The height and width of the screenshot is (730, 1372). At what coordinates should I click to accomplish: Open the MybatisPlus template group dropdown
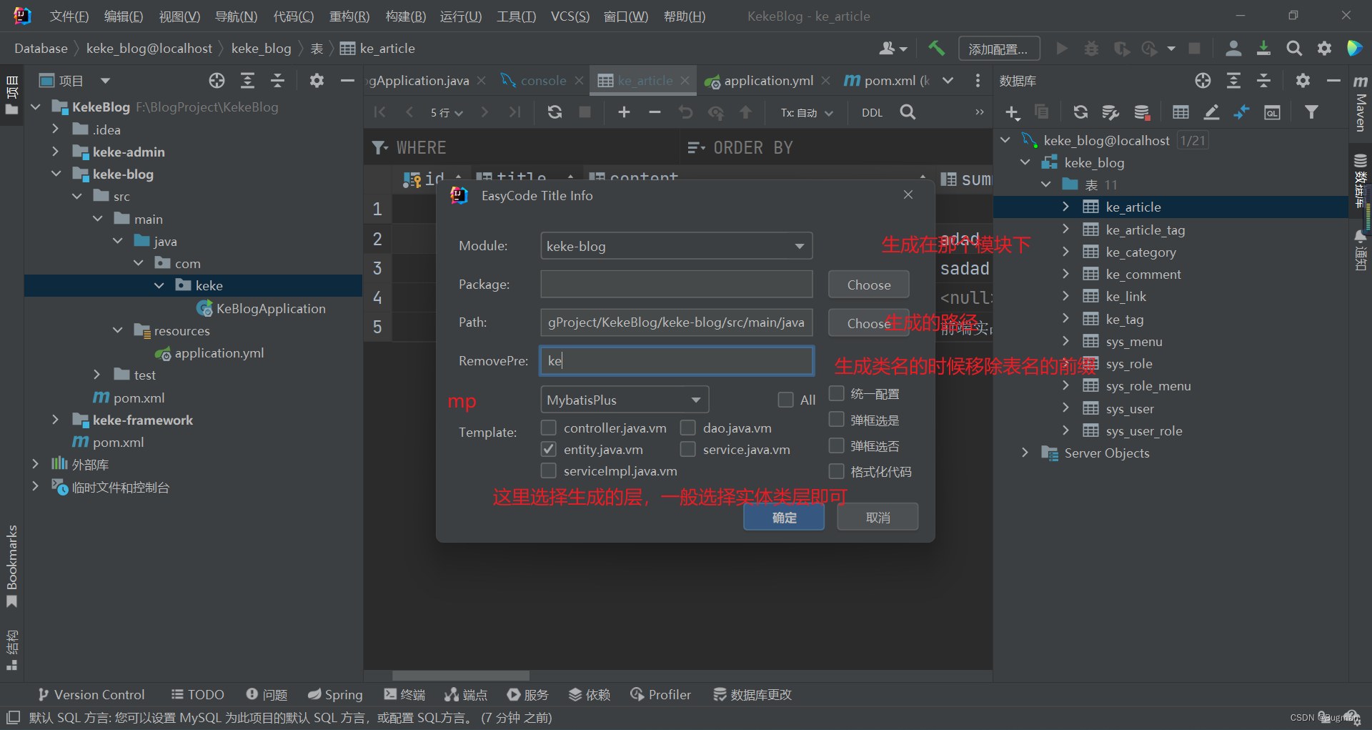(625, 400)
